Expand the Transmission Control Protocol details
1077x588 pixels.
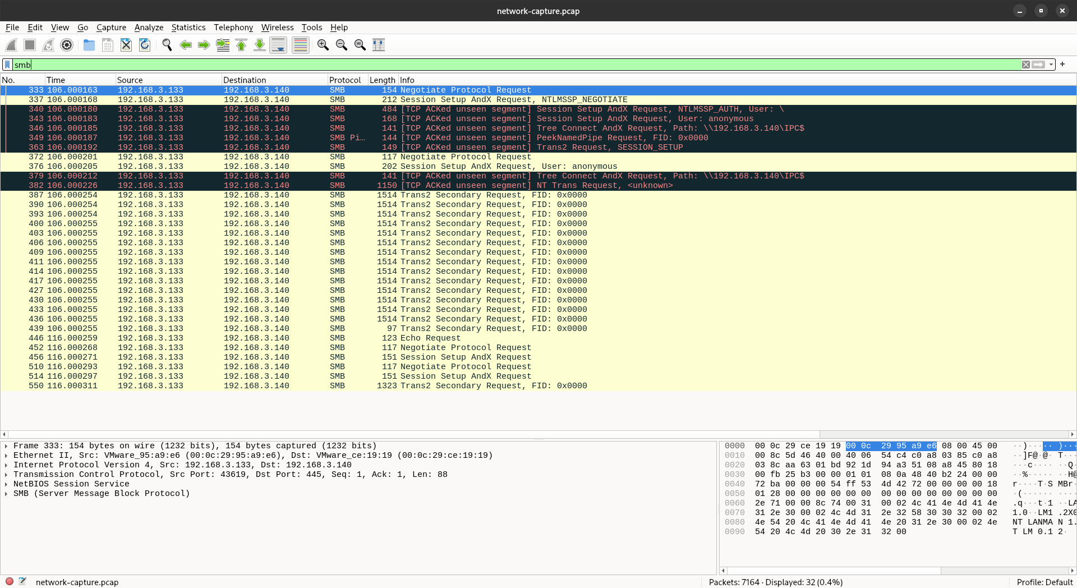[x=6, y=475]
